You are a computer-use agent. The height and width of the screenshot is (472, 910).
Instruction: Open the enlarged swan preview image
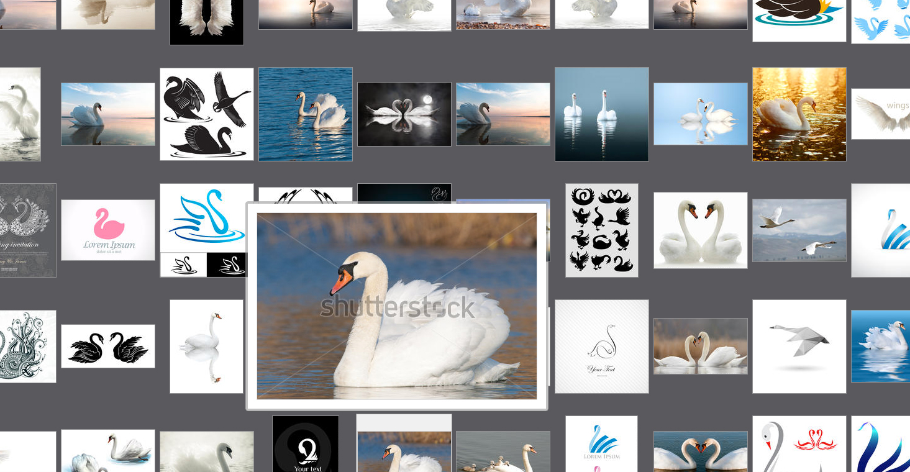[x=398, y=307]
